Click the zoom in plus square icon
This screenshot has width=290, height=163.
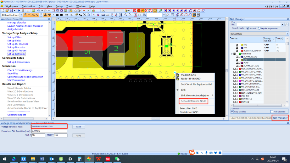click(x=165, y=11)
